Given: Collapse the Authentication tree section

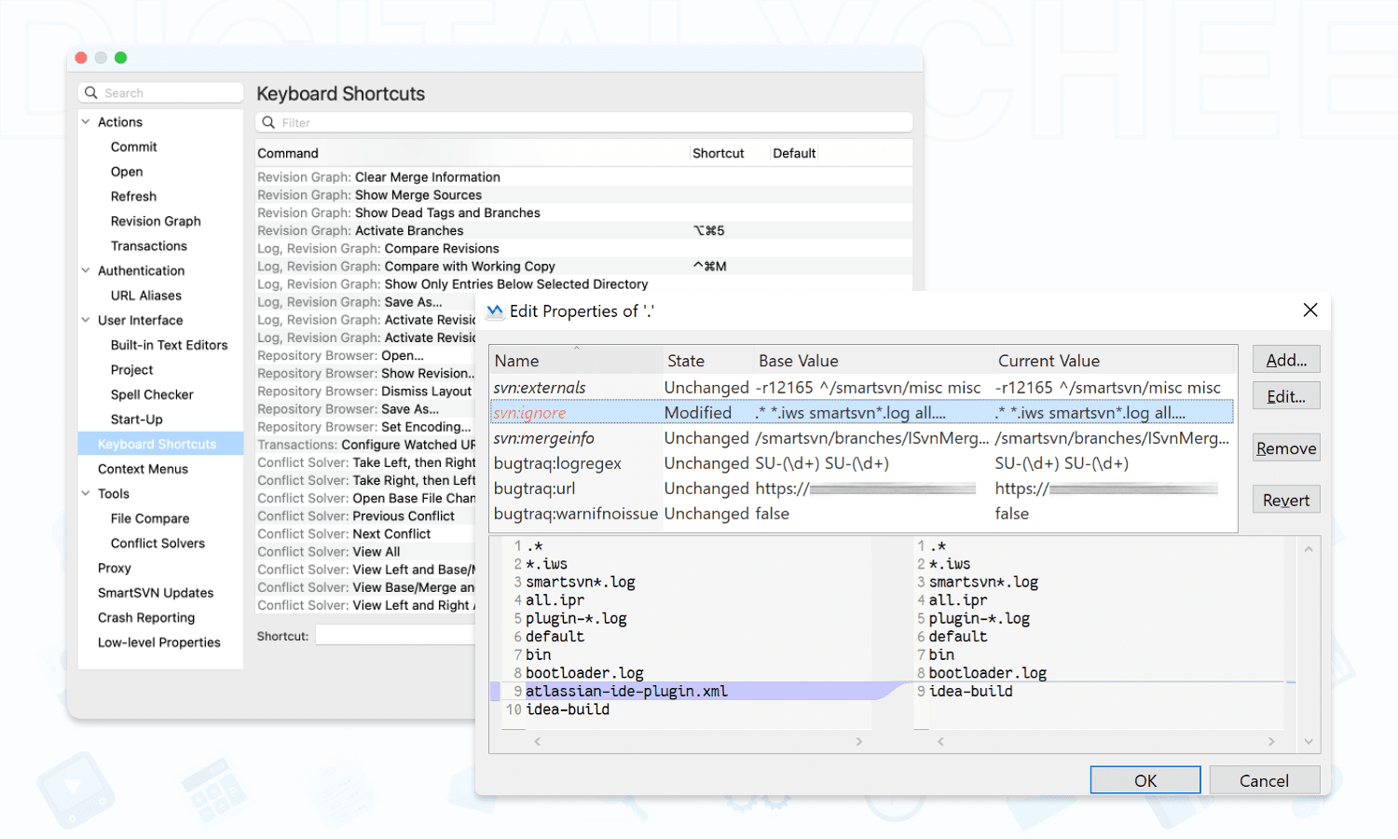Looking at the screenshot, I should pyautogui.click(x=86, y=270).
